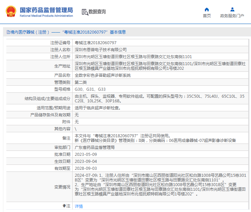This screenshot has width=251, height=212.
Task: Click the 注册证编号 row label
Action: (x=60, y=43)
